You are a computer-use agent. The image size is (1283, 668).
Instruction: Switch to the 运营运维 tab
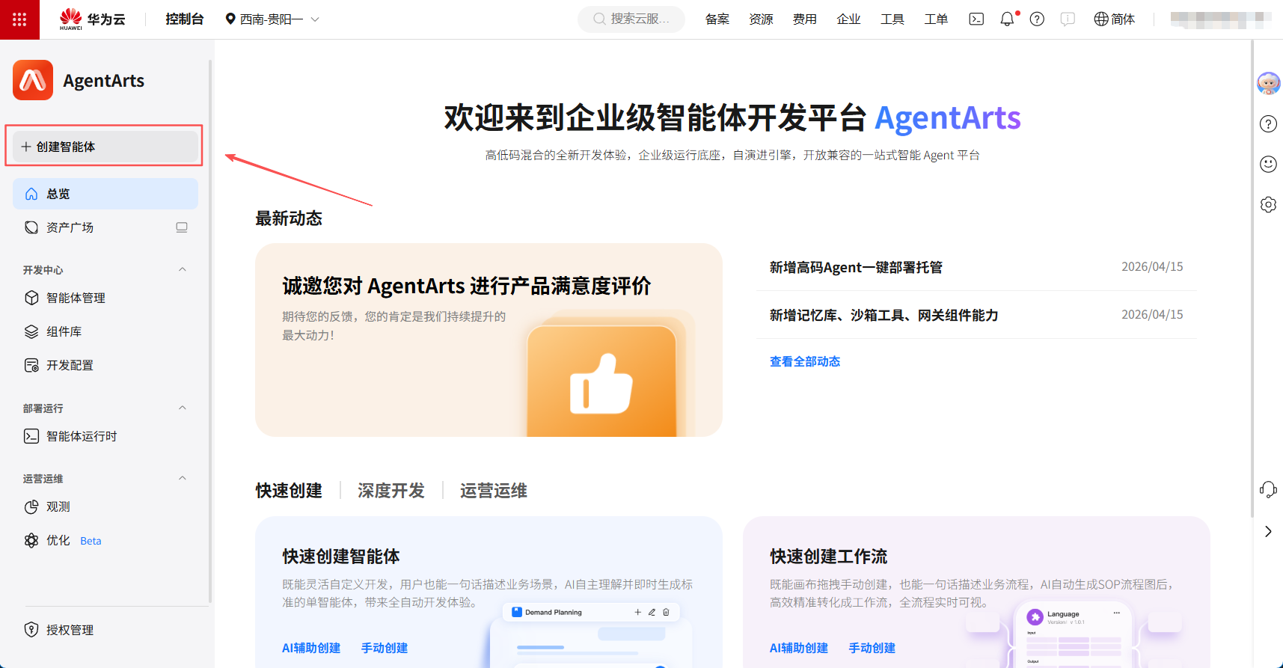(x=494, y=491)
